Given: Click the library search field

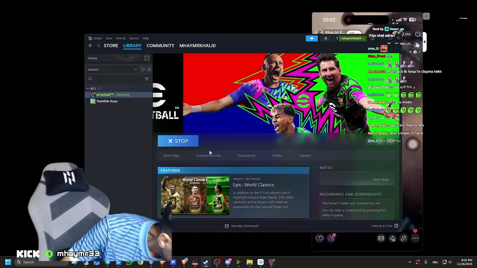Looking at the screenshot, I should click(x=115, y=79).
